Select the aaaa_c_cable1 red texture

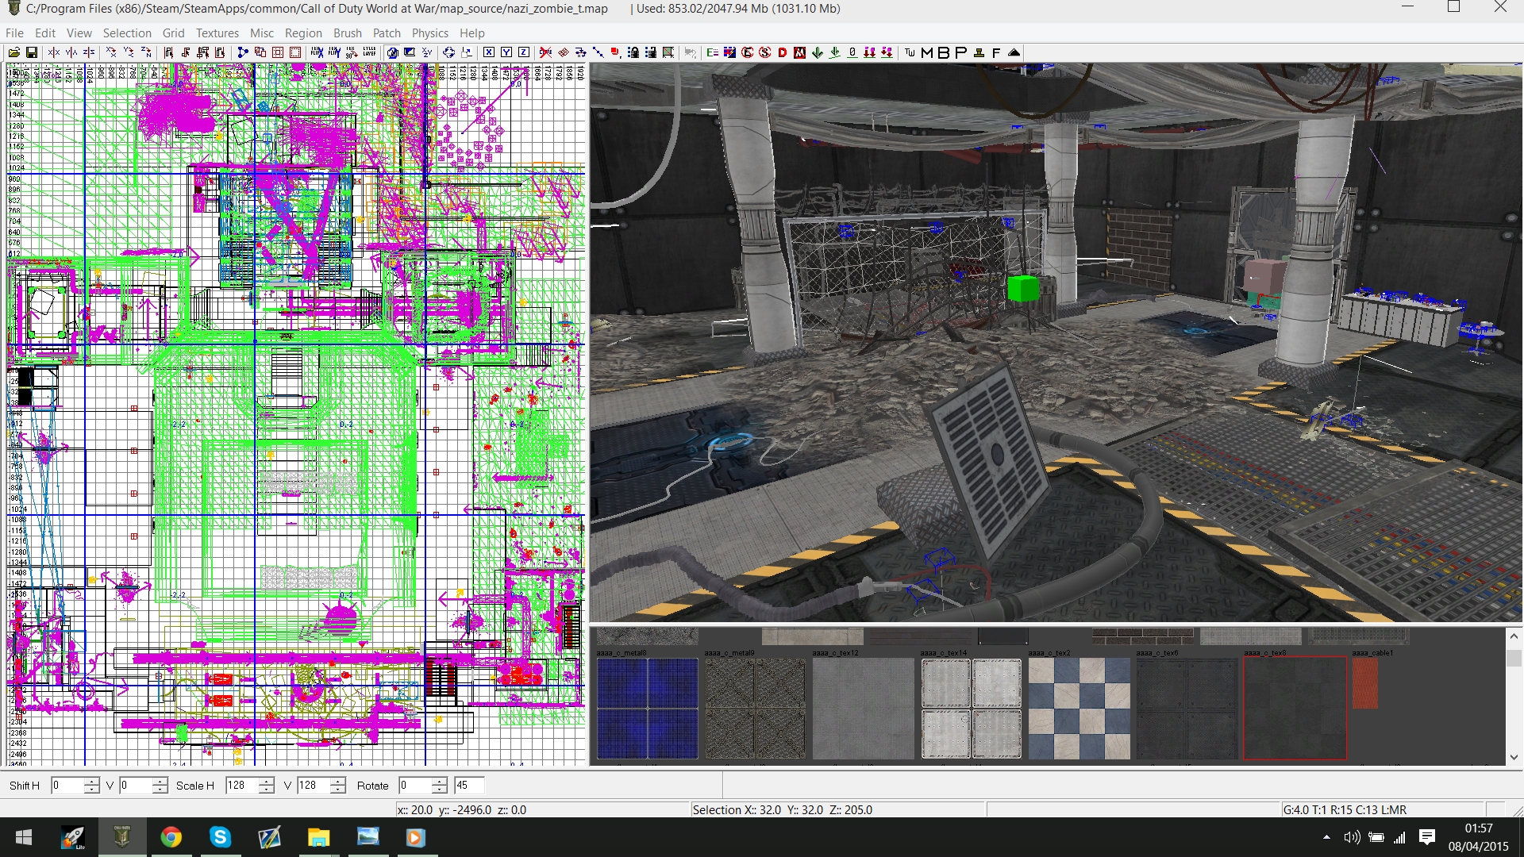(x=1365, y=683)
